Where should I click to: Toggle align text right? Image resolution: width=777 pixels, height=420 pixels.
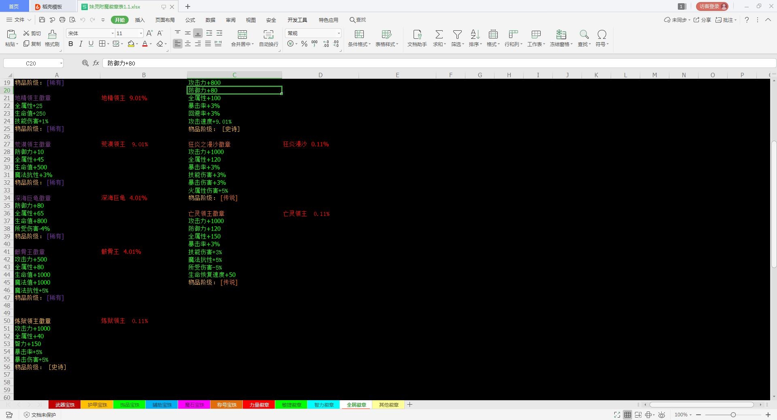[198, 44]
